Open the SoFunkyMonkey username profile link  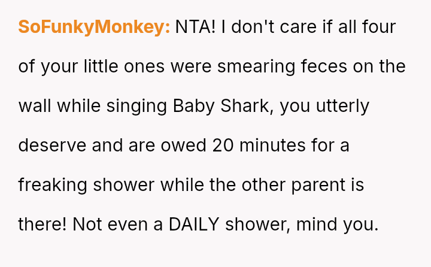[x=94, y=27]
